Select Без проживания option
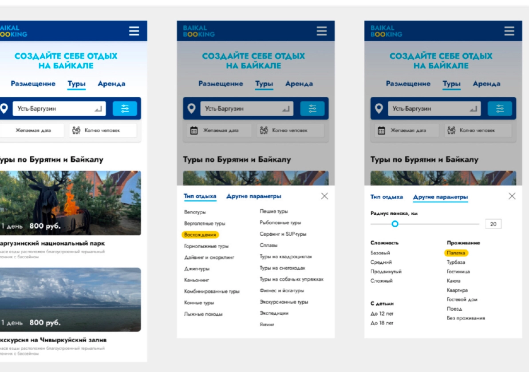 (x=466, y=318)
